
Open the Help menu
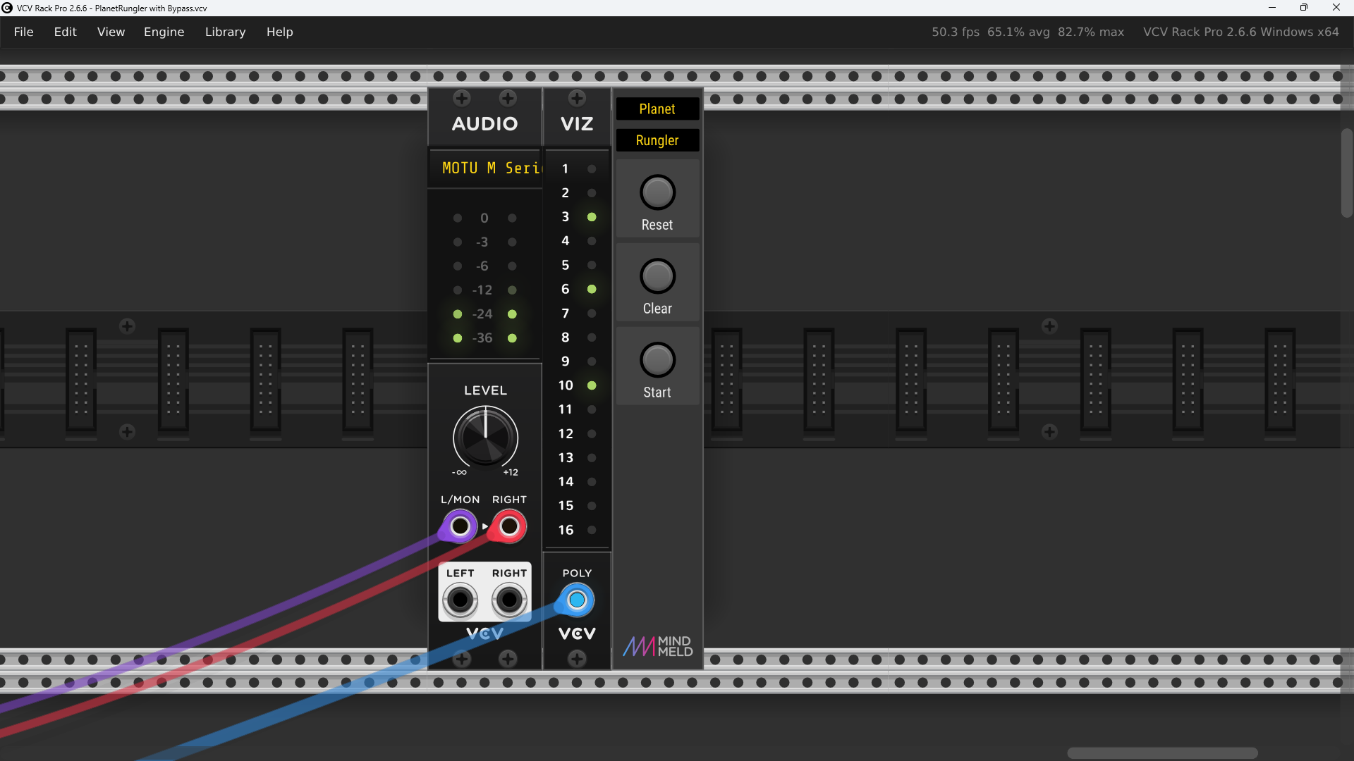(x=279, y=32)
